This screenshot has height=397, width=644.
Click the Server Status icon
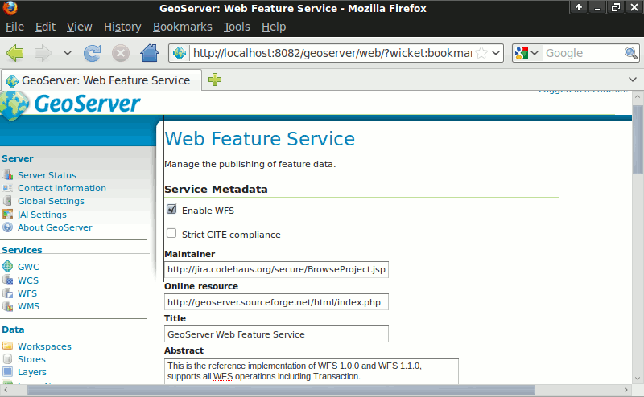pos(7,174)
